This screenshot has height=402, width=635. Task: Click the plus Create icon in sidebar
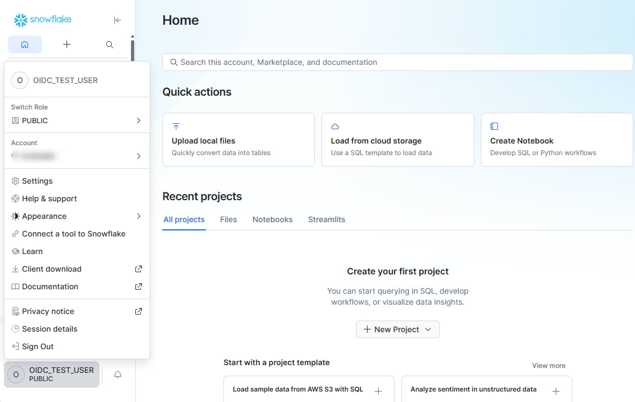point(67,45)
